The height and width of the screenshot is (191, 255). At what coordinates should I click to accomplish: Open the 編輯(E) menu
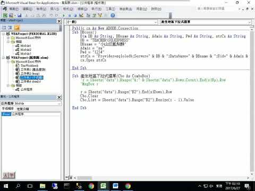[28, 9]
